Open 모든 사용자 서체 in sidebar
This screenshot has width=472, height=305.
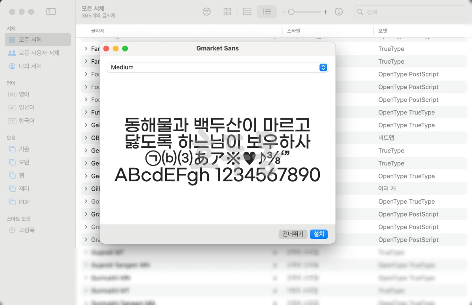(x=38, y=53)
